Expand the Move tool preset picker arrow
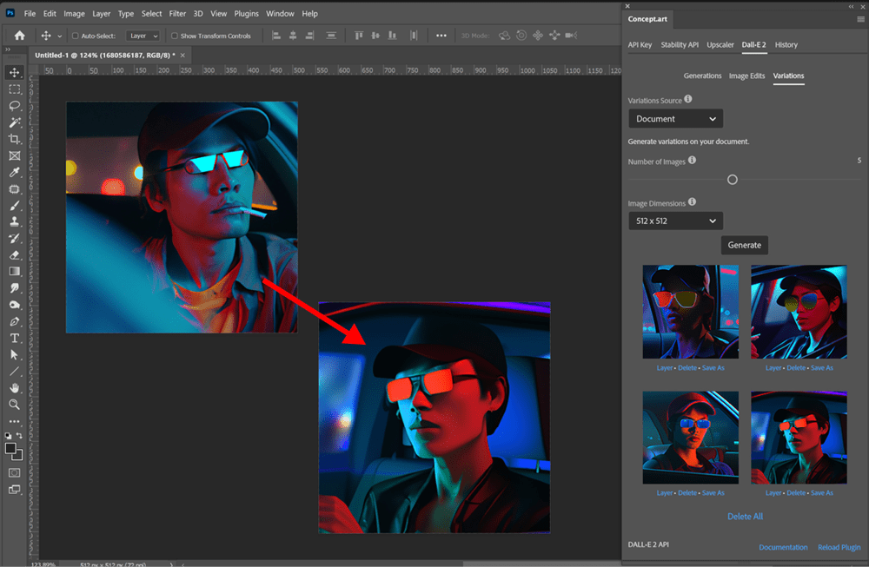Screen dimensions: 869x567 pos(60,36)
